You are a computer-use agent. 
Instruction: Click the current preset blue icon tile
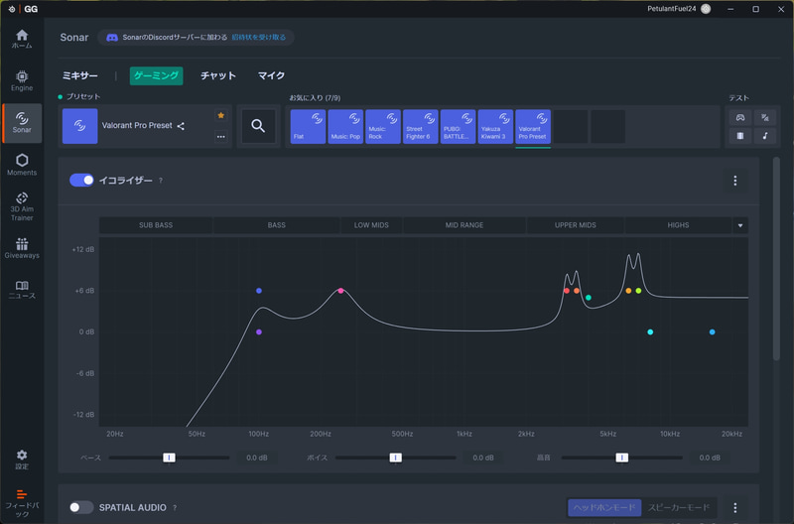(x=80, y=126)
